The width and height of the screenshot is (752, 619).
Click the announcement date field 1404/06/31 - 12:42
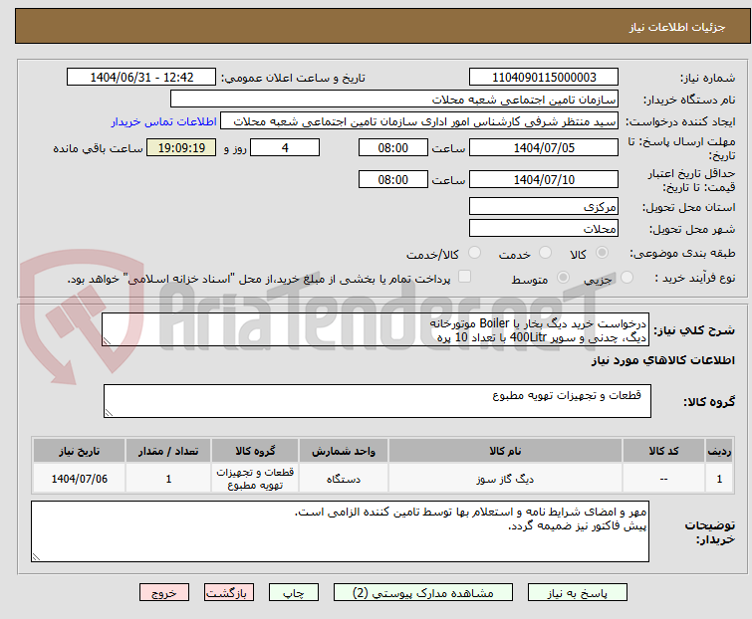click(141, 78)
